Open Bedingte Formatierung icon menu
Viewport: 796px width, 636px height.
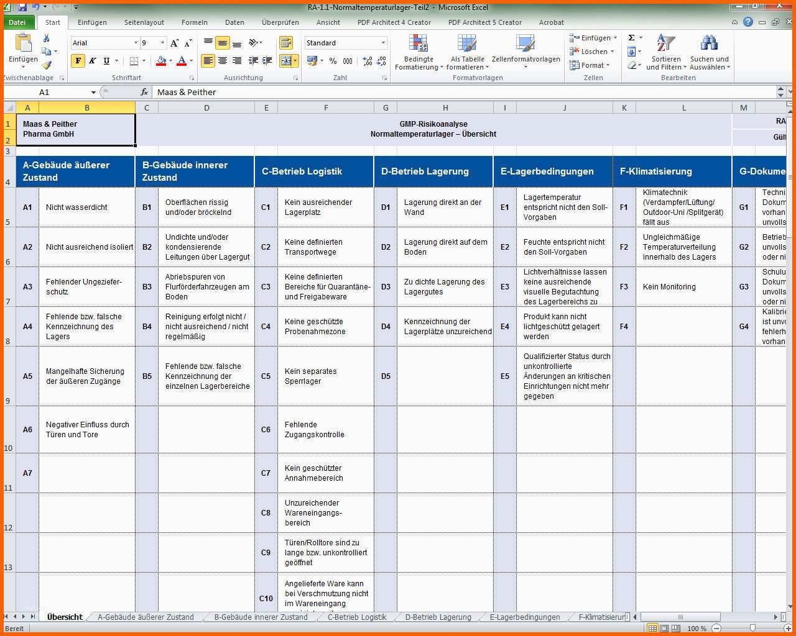419,45
